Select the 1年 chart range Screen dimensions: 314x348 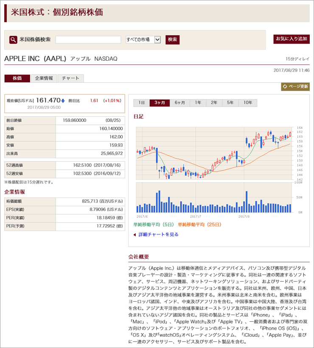point(198,103)
